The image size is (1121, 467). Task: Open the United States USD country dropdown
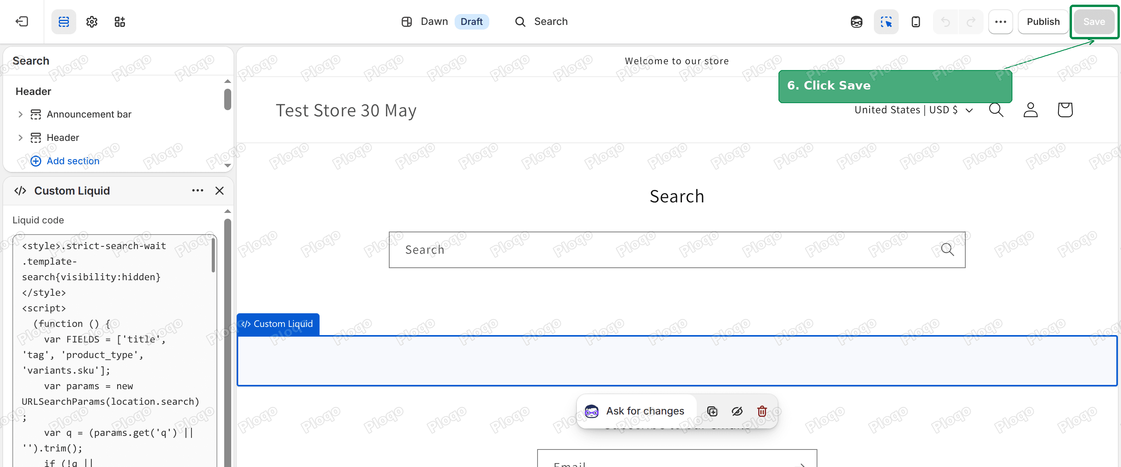coord(914,110)
